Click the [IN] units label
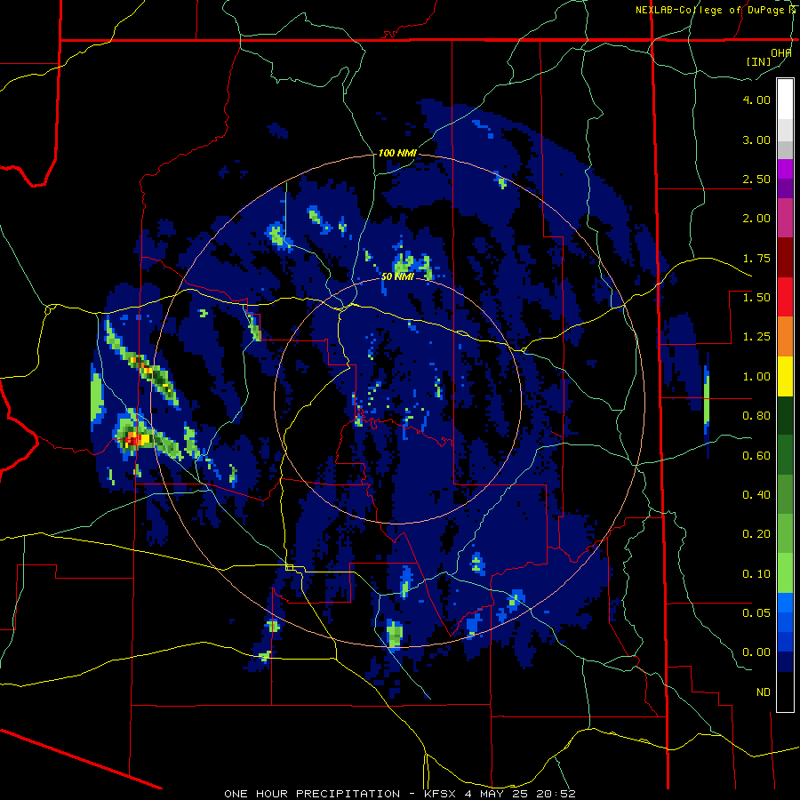The height and width of the screenshot is (800, 800). (759, 61)
